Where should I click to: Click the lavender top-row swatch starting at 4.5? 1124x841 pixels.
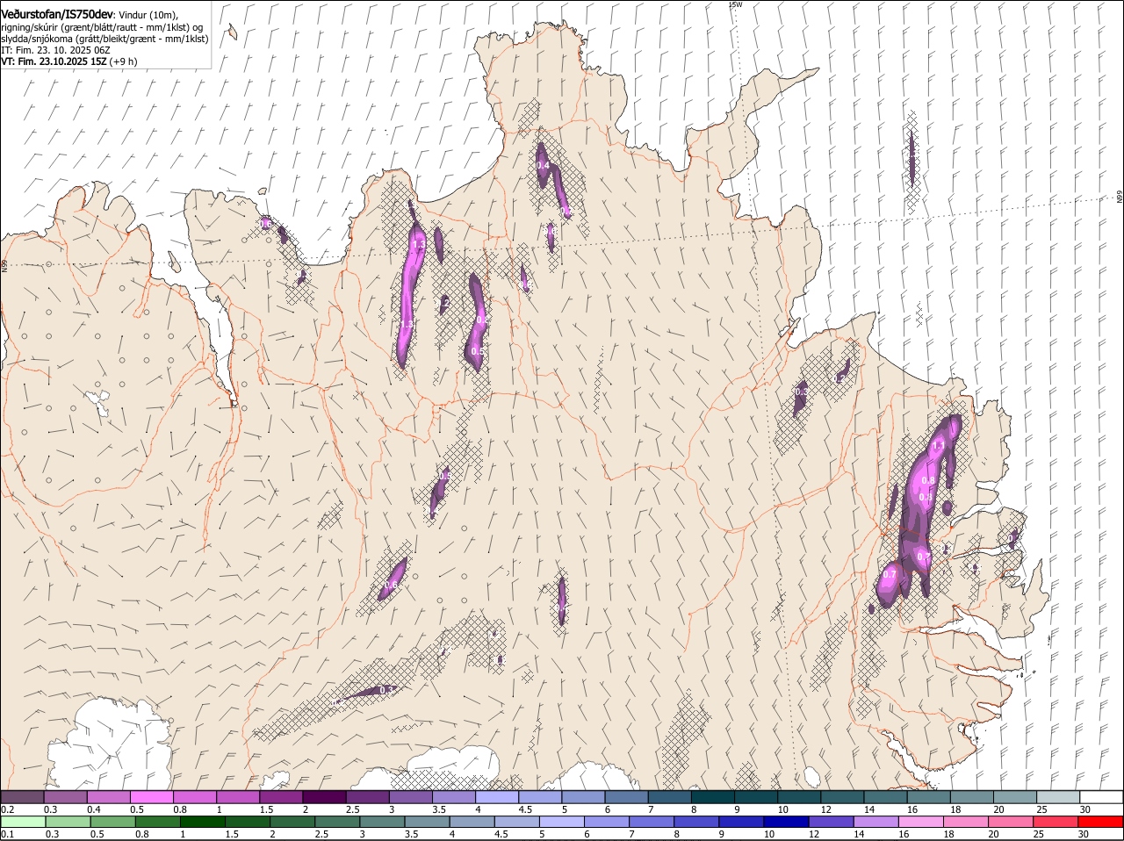[540, 796]
